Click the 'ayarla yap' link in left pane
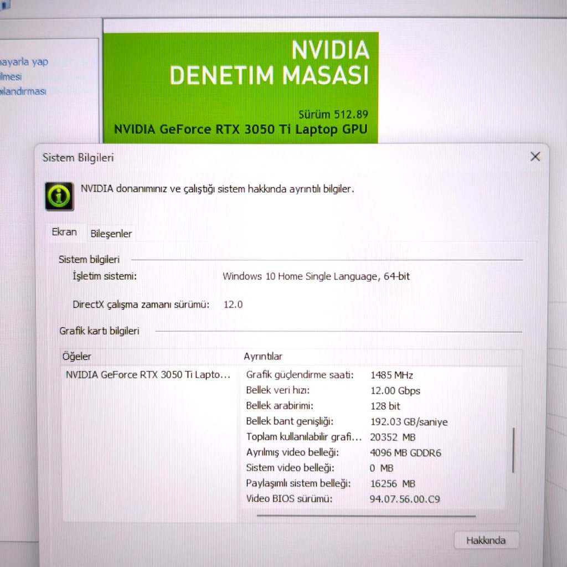 point(24,62)
